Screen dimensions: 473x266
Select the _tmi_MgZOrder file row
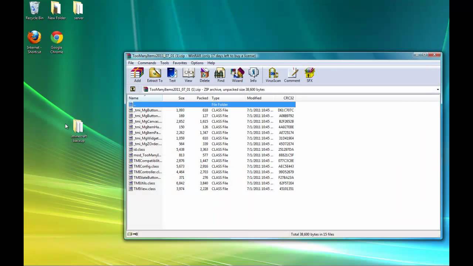pos(211,144)
